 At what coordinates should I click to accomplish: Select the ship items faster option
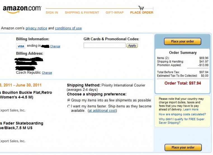point(69,106)
